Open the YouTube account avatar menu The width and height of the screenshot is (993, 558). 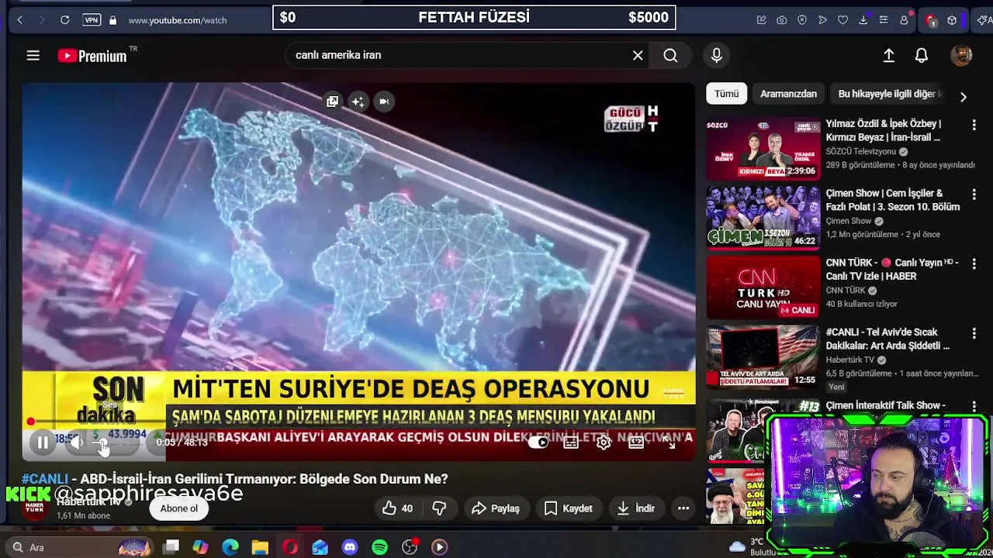click(x=961, y=55)
